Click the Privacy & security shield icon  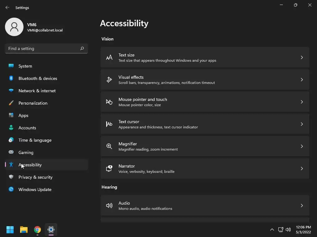[x=11, y=177]
